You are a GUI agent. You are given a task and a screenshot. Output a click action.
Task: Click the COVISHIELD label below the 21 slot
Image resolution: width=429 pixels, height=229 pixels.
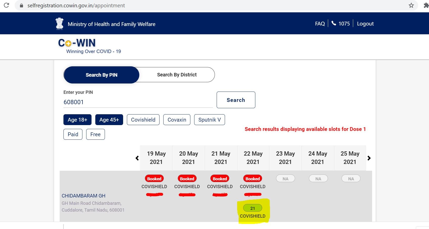click(x=253, y=216)
